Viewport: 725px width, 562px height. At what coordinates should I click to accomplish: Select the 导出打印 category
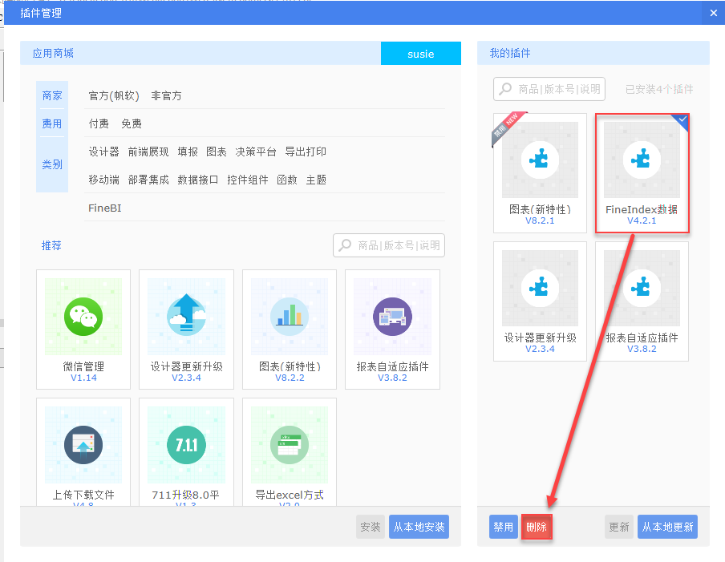point(306,152)
